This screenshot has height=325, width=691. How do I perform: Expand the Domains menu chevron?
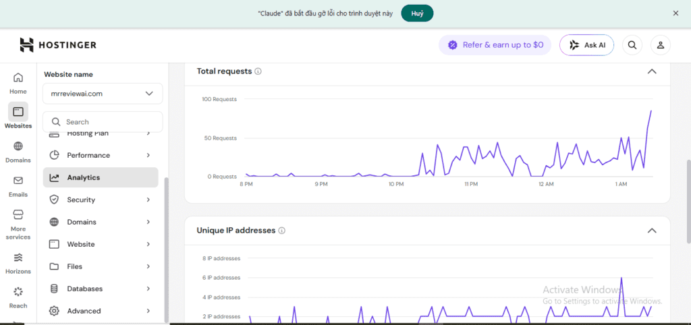148,222
